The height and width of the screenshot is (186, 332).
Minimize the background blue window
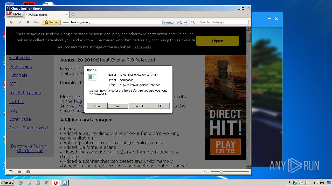pyautogui.click(x=269, y=19)
